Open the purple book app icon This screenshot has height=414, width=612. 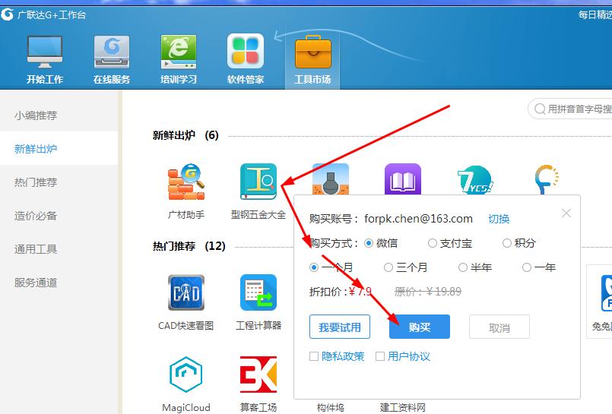(x=403, y=179)
